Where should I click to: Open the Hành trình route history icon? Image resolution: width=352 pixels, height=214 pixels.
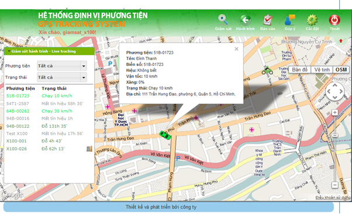click(x=245, y=22)
